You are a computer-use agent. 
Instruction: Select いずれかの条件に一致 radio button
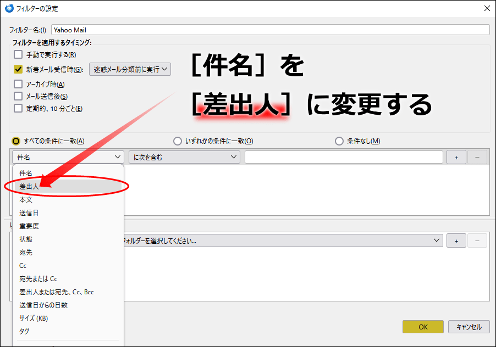point(178,141)
